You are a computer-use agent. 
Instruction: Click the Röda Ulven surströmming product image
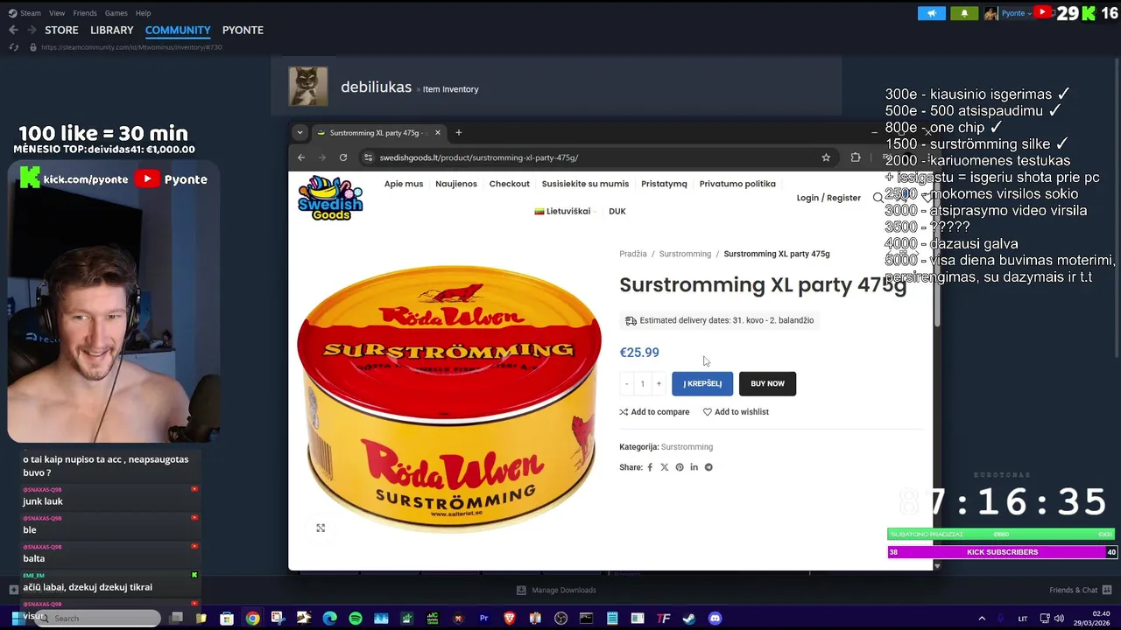pyautogui.click(x=449, y=398)
